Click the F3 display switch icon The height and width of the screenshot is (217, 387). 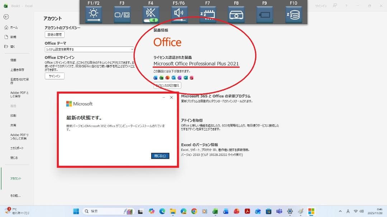[x=122, y=15]
